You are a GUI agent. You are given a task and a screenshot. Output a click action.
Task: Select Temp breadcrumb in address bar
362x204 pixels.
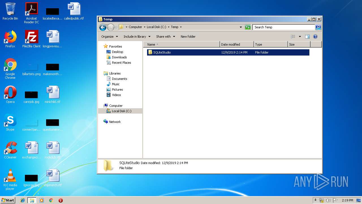(x=174, y=27)
